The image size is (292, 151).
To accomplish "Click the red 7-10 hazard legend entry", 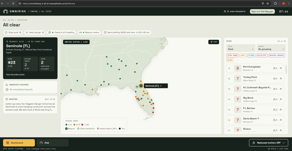I will point(85,125).
